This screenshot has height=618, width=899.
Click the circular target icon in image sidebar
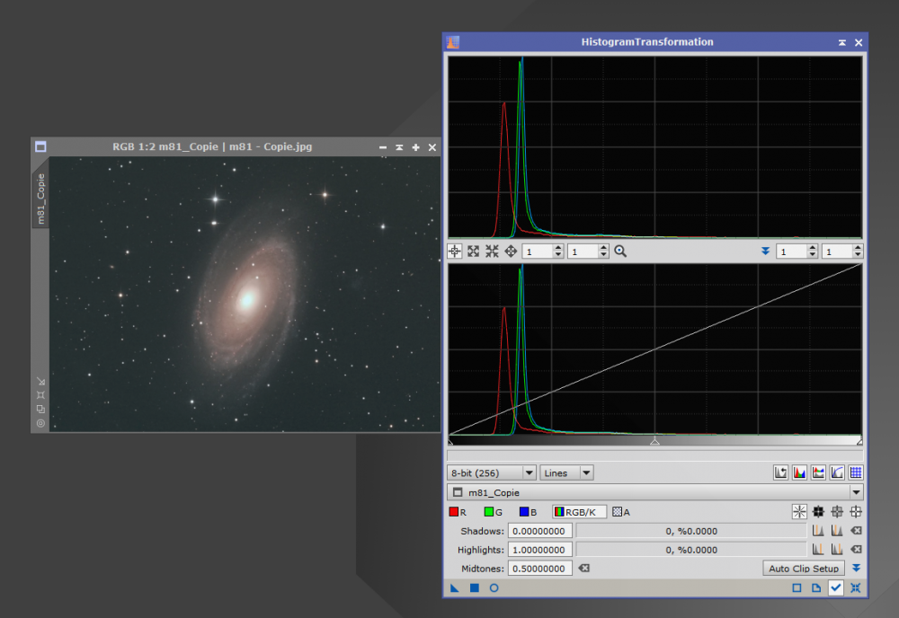click(x=40, y=423)
